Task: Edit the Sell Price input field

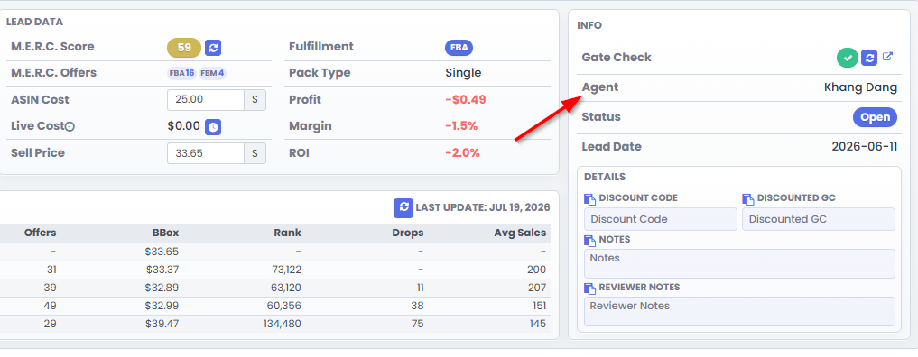Action: pyautogui.click(x=206, y=153)
